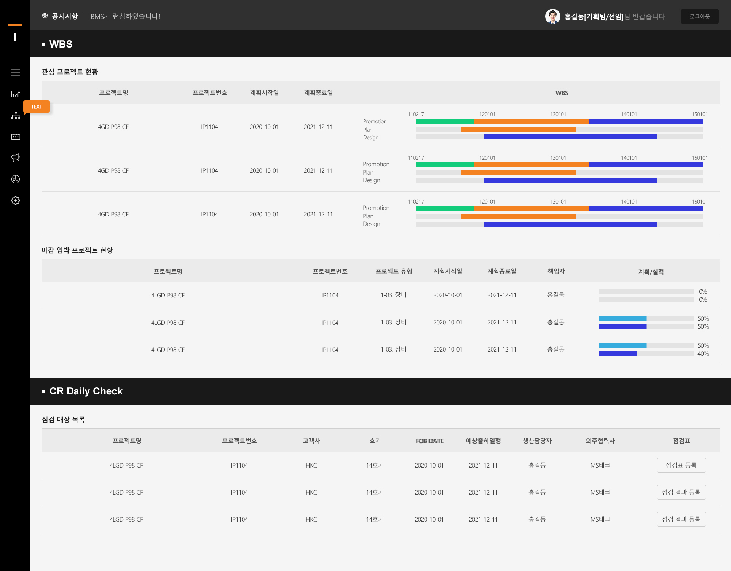Click the last row's 점검 결과 등록 button
Viewport: 731px width, 571px height.
pyautogui.click(x=681, y=519)
